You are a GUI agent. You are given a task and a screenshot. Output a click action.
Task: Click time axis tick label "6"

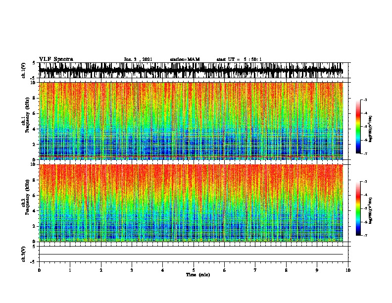[x=224, y=270]
